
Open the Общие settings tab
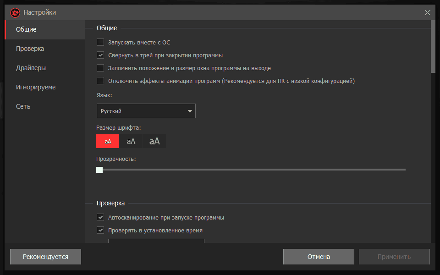click(26, 30)
